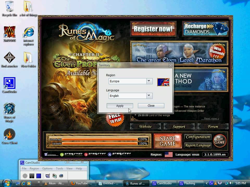
Task: Click US flag next to Region label
Action: click(x=168, y=154)
